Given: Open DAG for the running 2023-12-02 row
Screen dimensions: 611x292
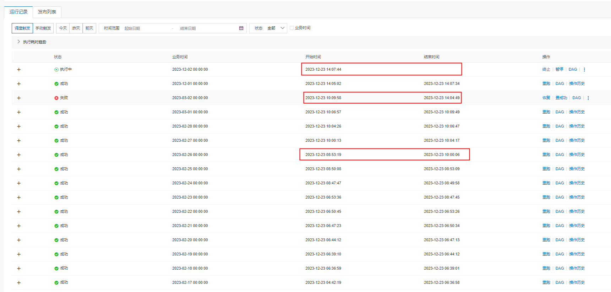Looking at the screenshot, I should pyautogui.click(x=573, y=70).
